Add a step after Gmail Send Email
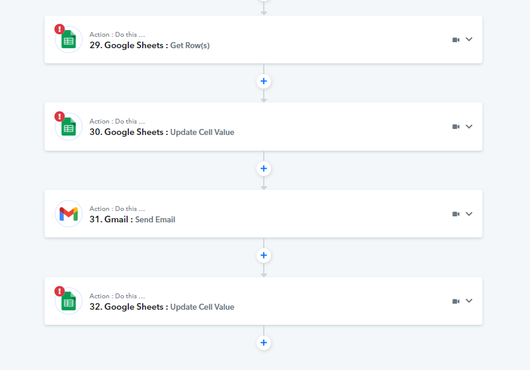This screenshot has height=370, width=530. point(264,256)
